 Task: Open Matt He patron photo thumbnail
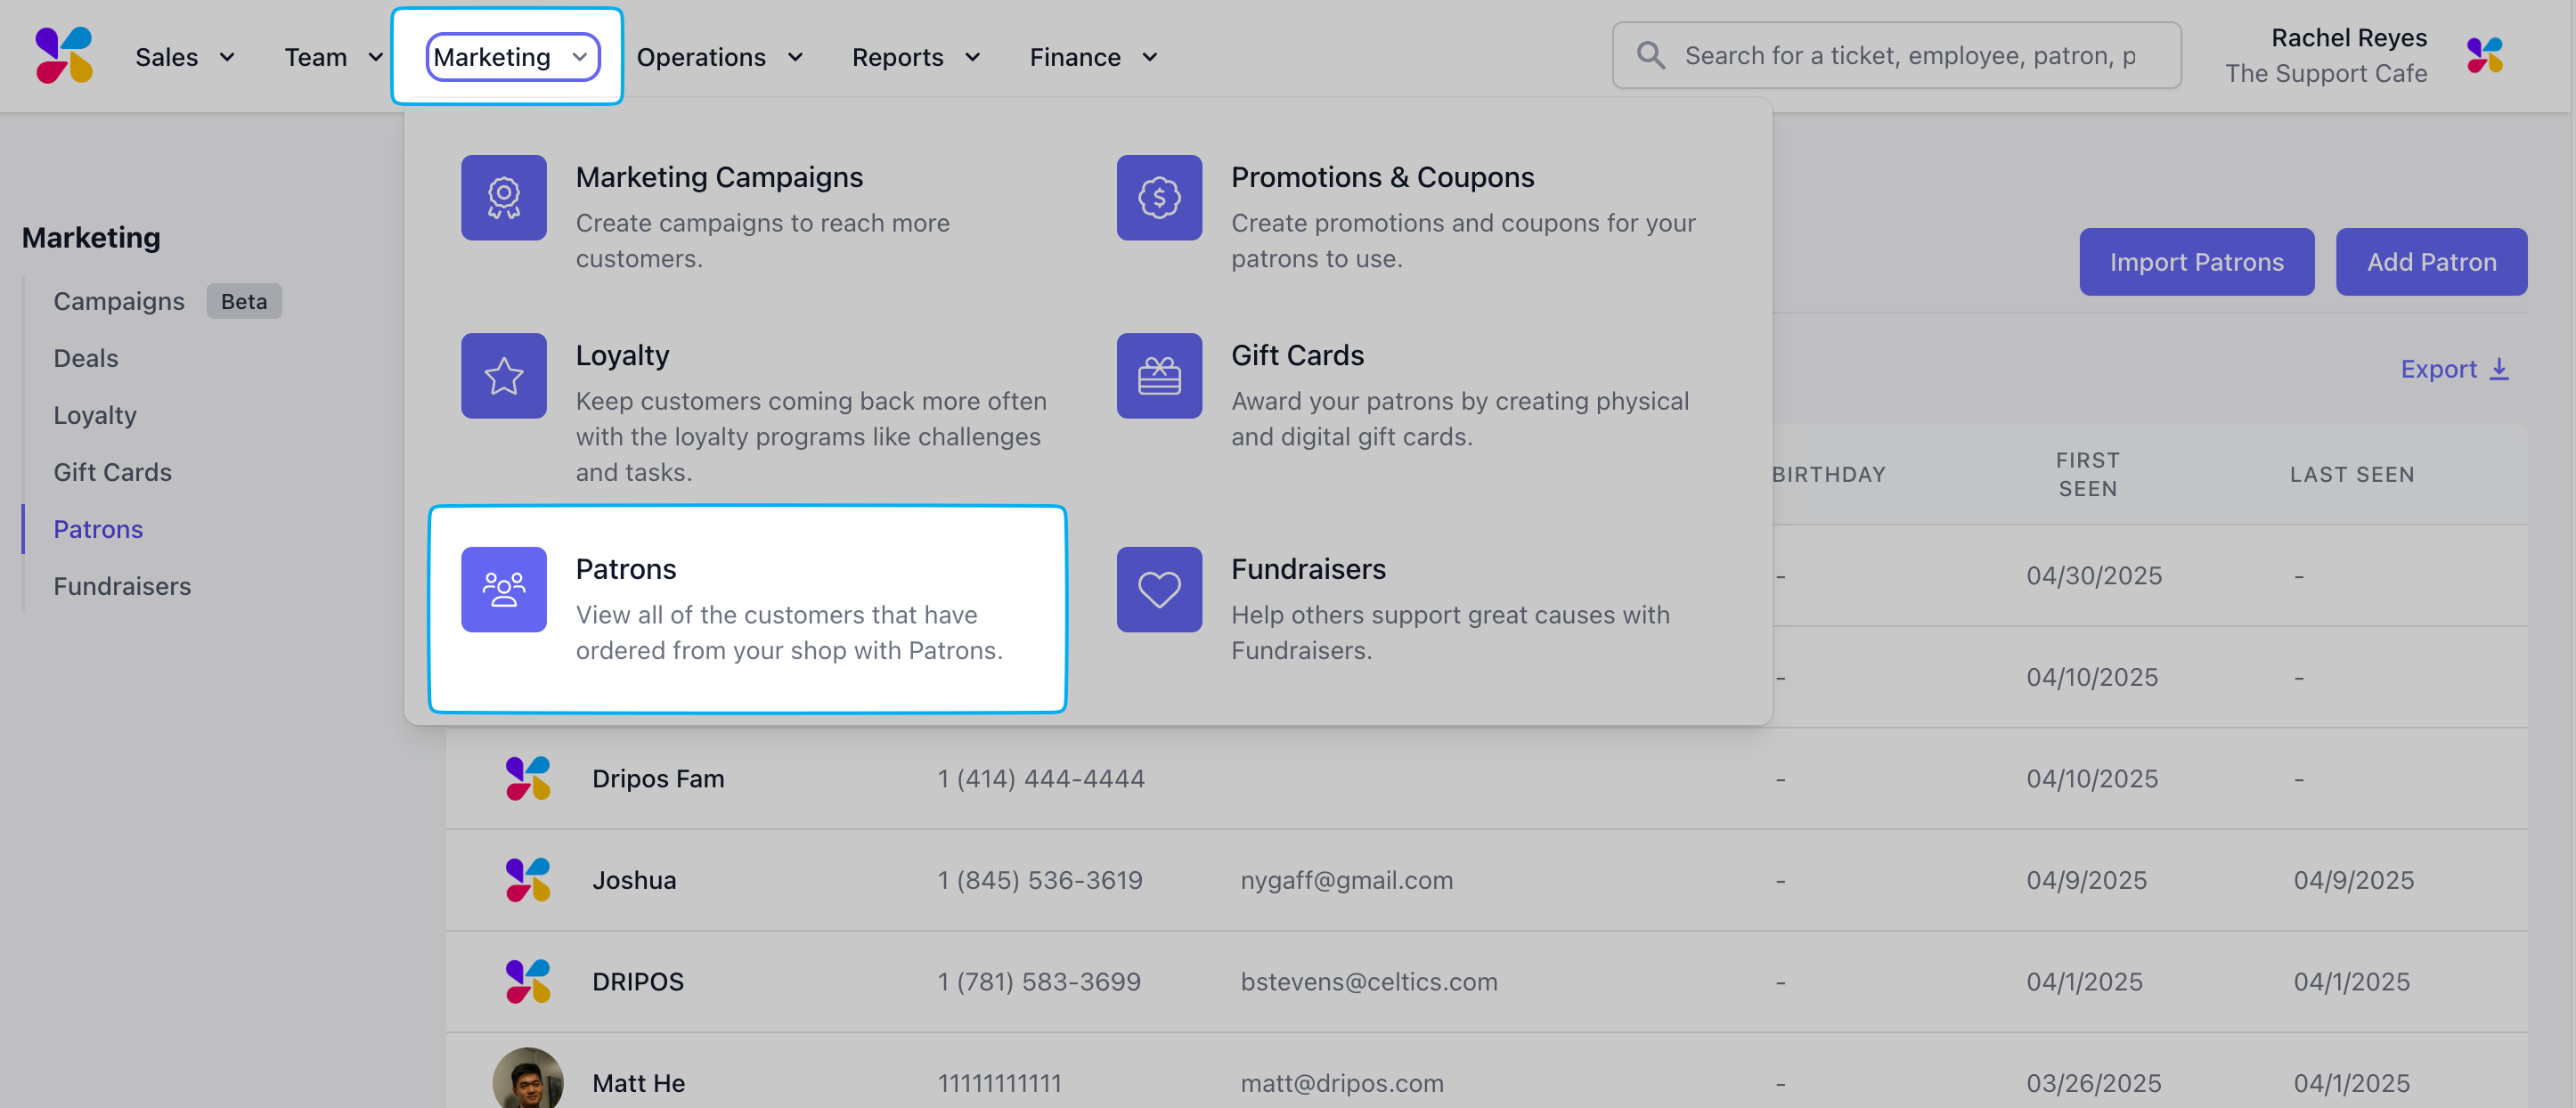pos(527,1080)
